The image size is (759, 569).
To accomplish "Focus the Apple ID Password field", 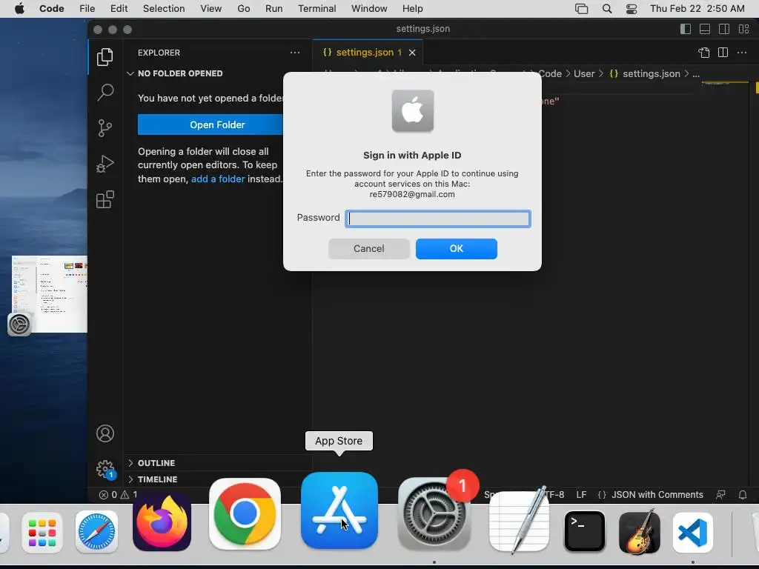I will [438, 219].
